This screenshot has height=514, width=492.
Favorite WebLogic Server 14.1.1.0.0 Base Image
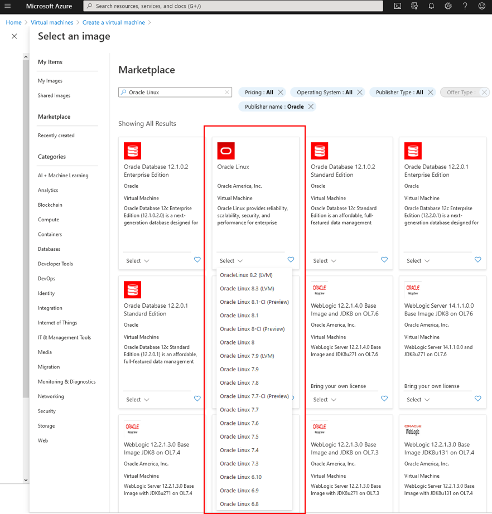pos(478,398)
